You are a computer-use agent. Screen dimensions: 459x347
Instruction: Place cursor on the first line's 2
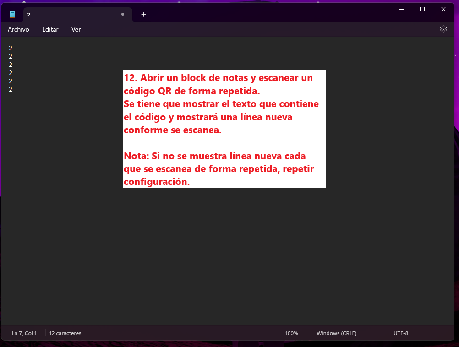pos(11,48)
